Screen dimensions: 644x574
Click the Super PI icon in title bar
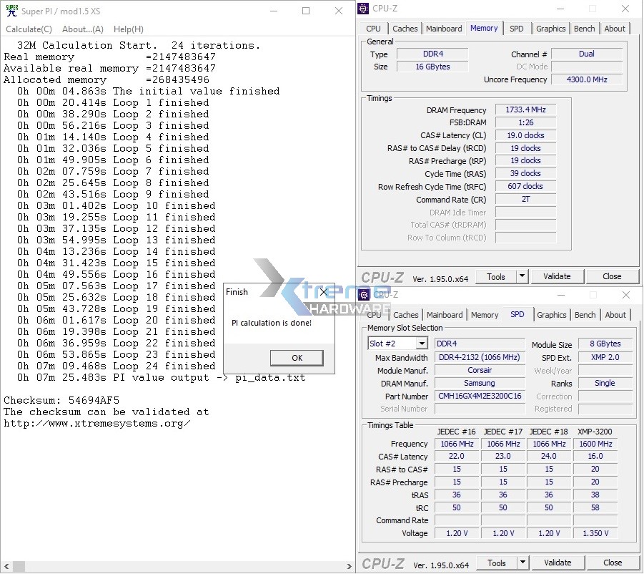11,11
